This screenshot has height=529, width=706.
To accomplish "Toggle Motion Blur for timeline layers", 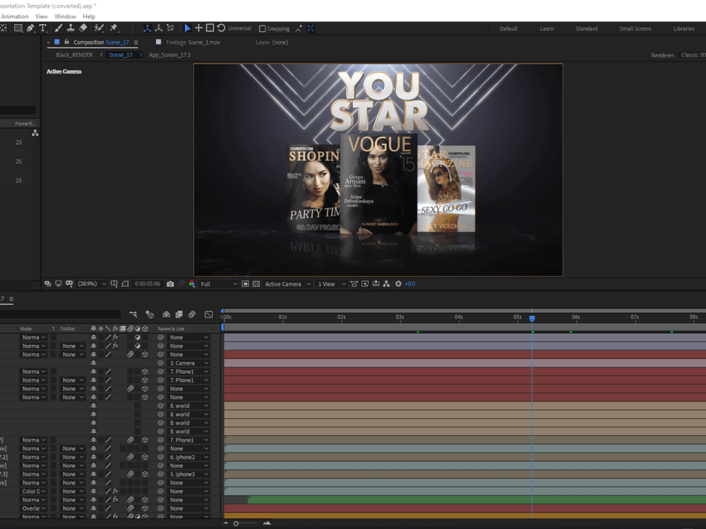I will (192, 315).
